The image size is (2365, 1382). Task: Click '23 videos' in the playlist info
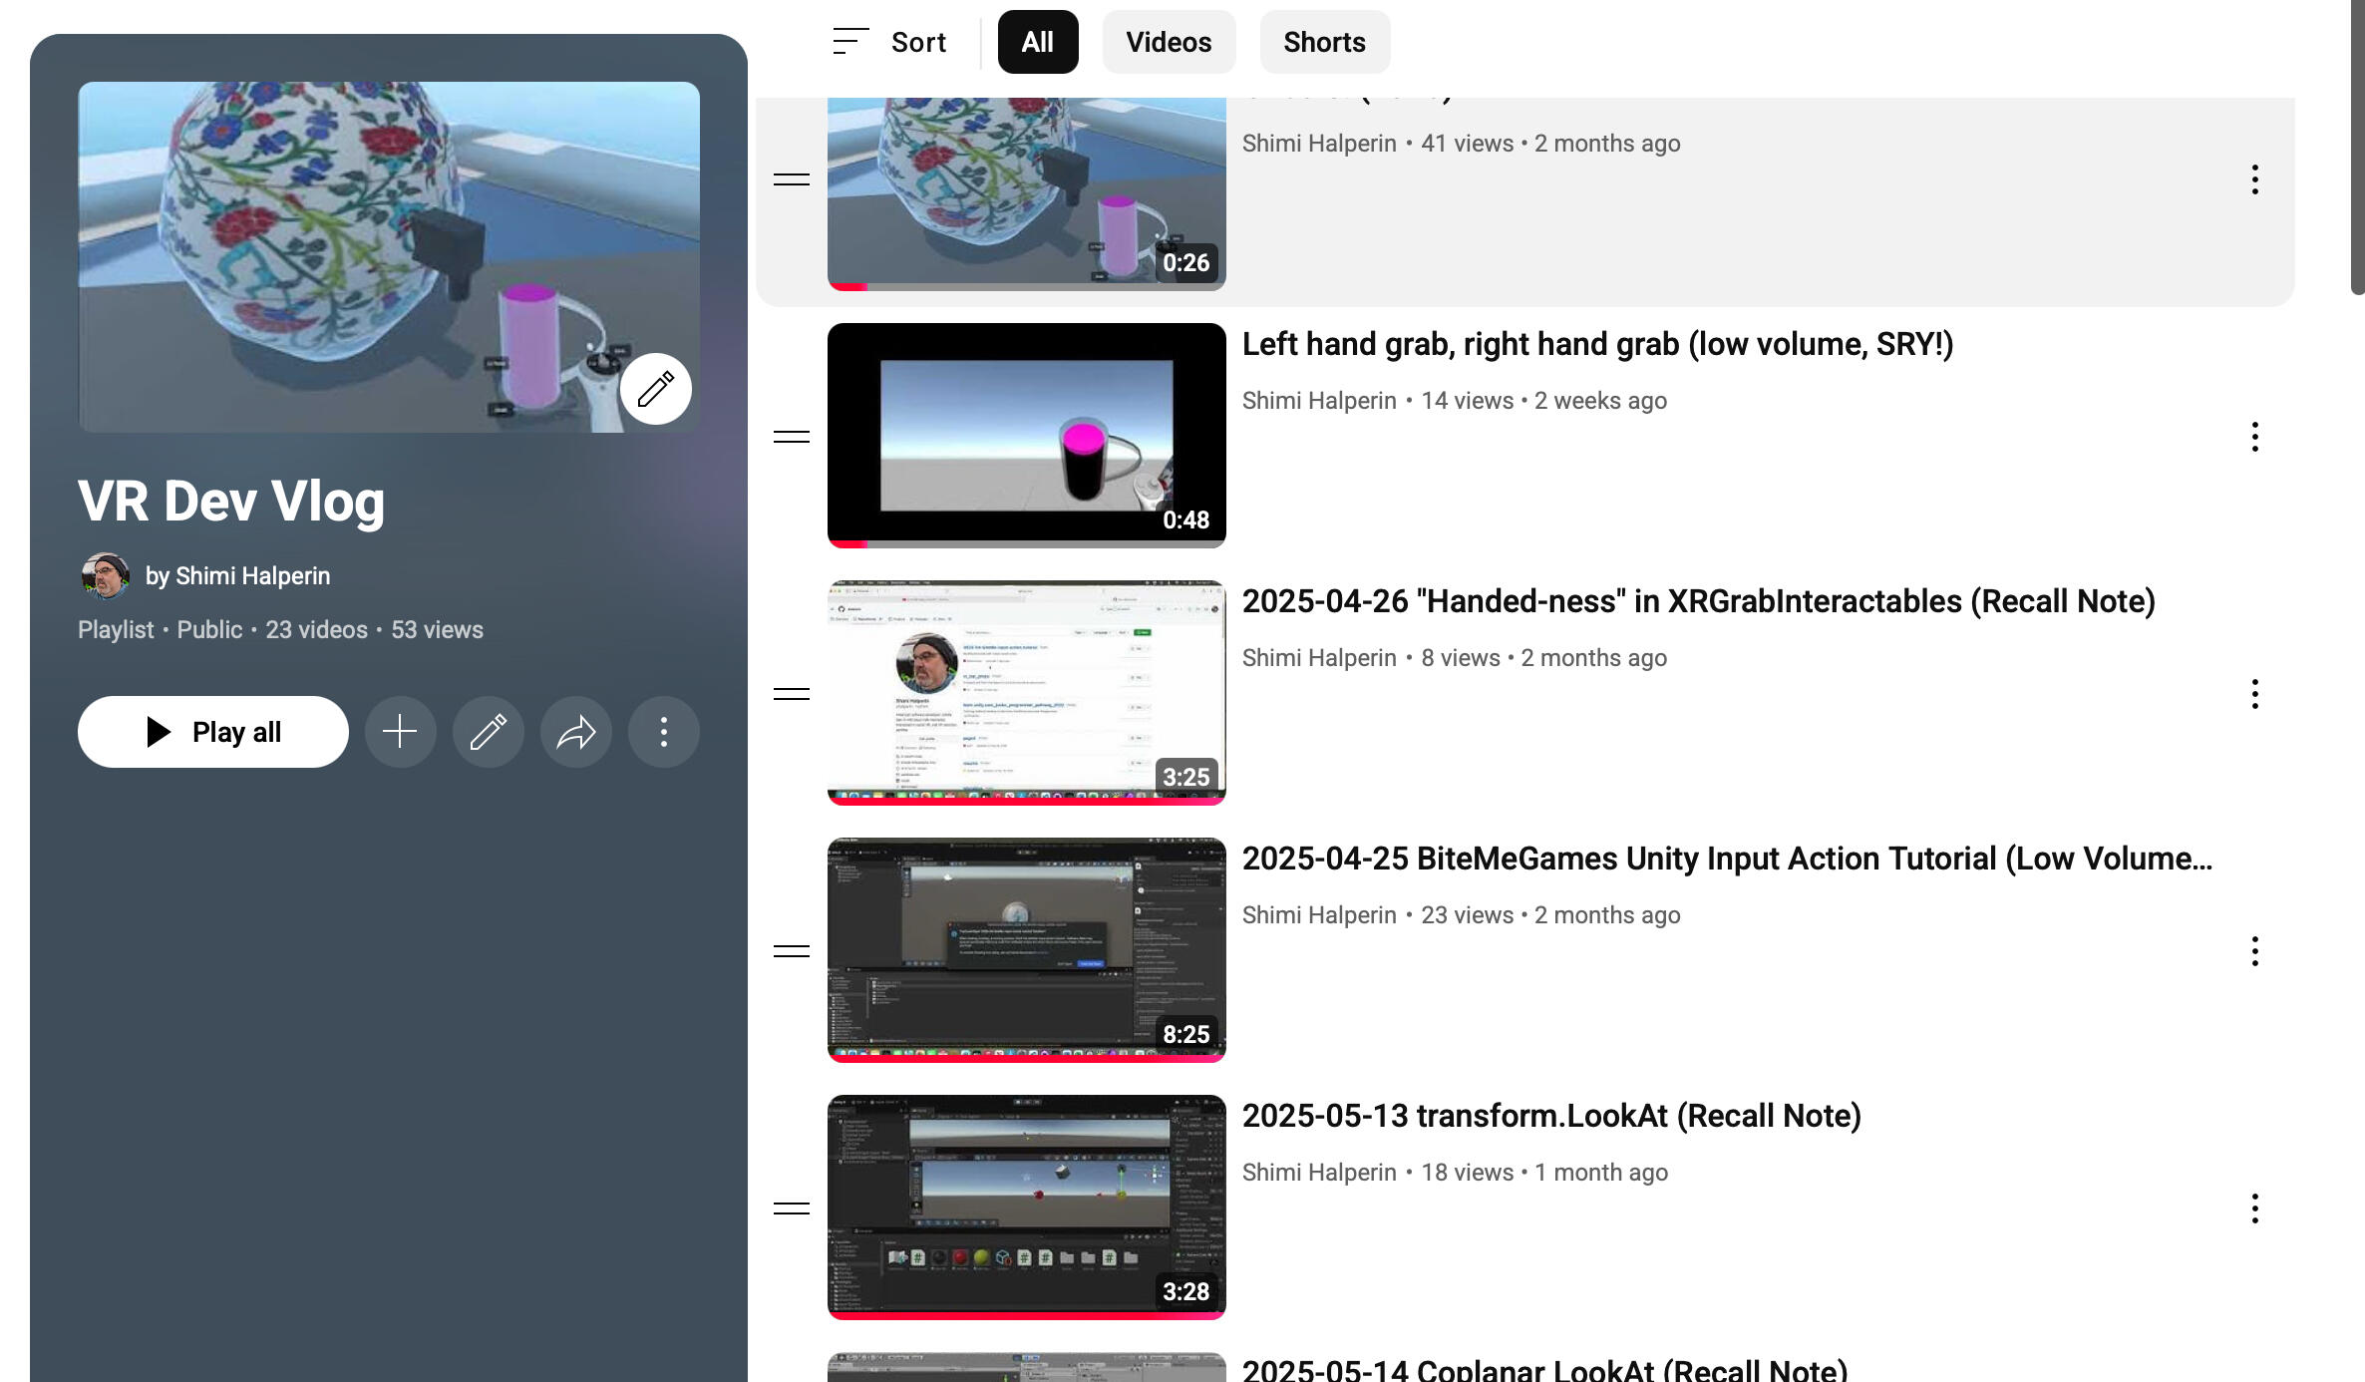point(316,630)
